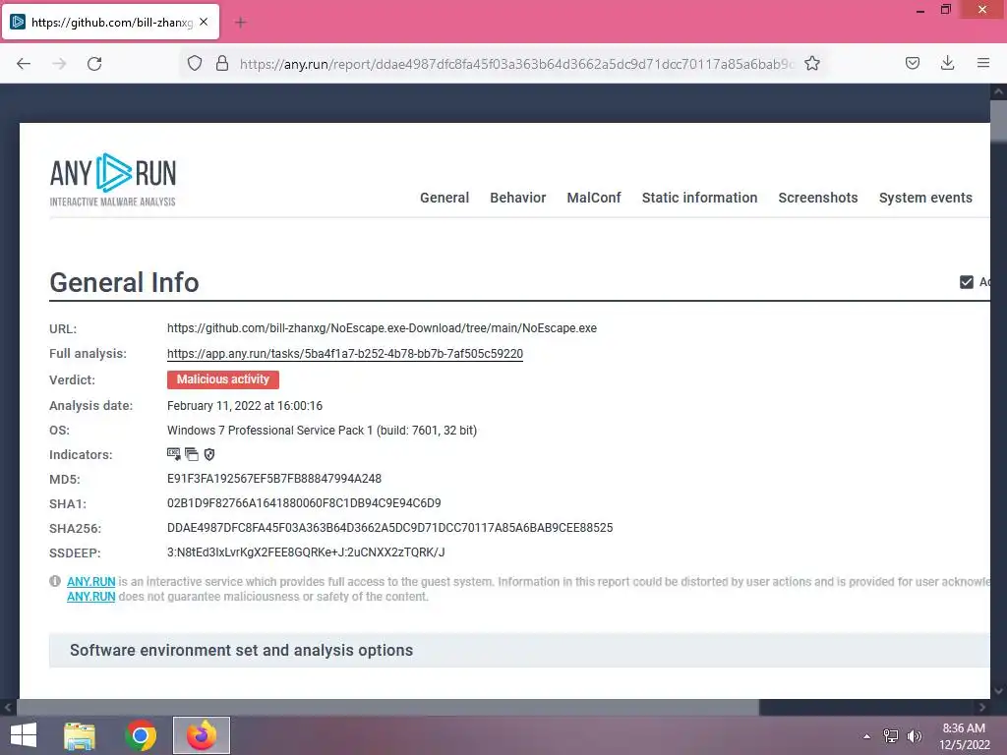Viewport: 1007px width, 755px height.
Task: Click the first ANY.RUN disclaimer link
Action: pyautogui.click(x=91, y=582)
